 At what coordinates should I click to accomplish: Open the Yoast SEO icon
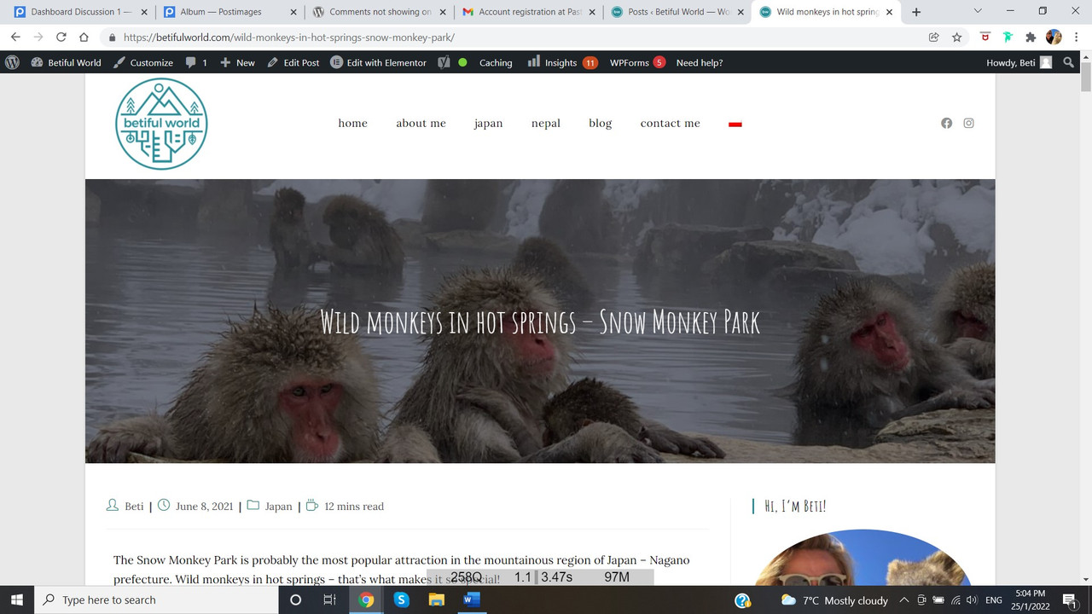[x=442, y=62]
